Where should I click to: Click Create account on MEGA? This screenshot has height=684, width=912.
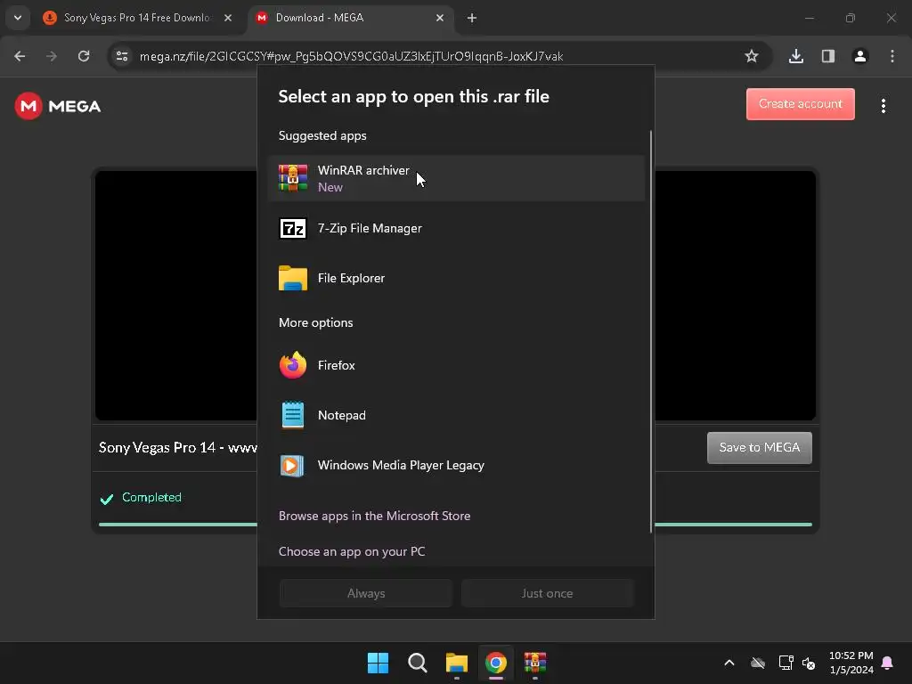point(801,104)
